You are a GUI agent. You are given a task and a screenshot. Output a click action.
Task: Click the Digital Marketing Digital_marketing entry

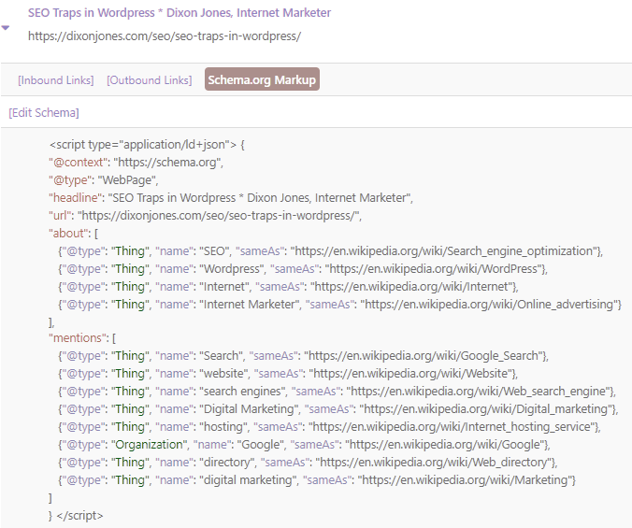pyautogui.click(x=338, y=408)
